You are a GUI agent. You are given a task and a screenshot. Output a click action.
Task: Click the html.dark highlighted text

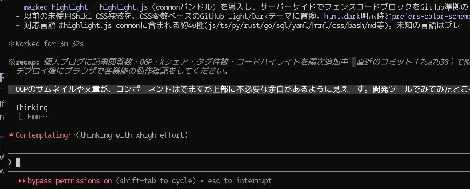342,16
